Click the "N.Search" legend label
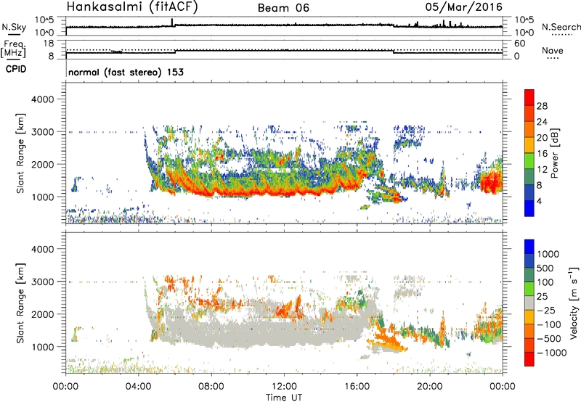The height and width of the screenshot is (402, 581). tap(561, 27)
